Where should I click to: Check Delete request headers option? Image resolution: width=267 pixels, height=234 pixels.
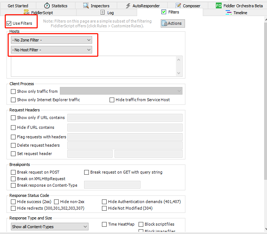pos(13,145)
